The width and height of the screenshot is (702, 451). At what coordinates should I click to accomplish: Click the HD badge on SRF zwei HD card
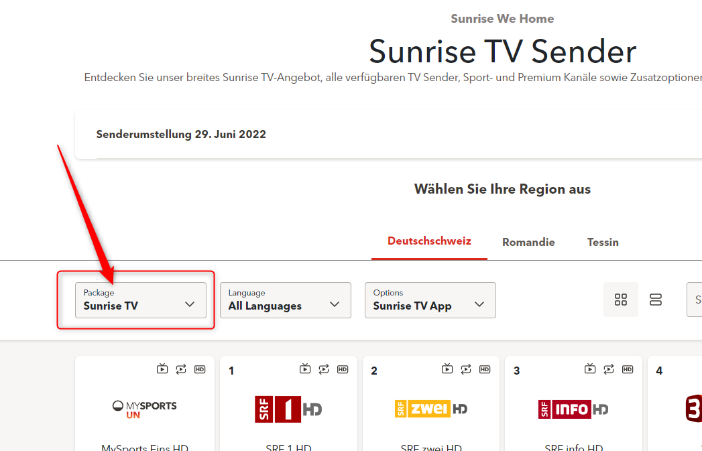(485, 369)
